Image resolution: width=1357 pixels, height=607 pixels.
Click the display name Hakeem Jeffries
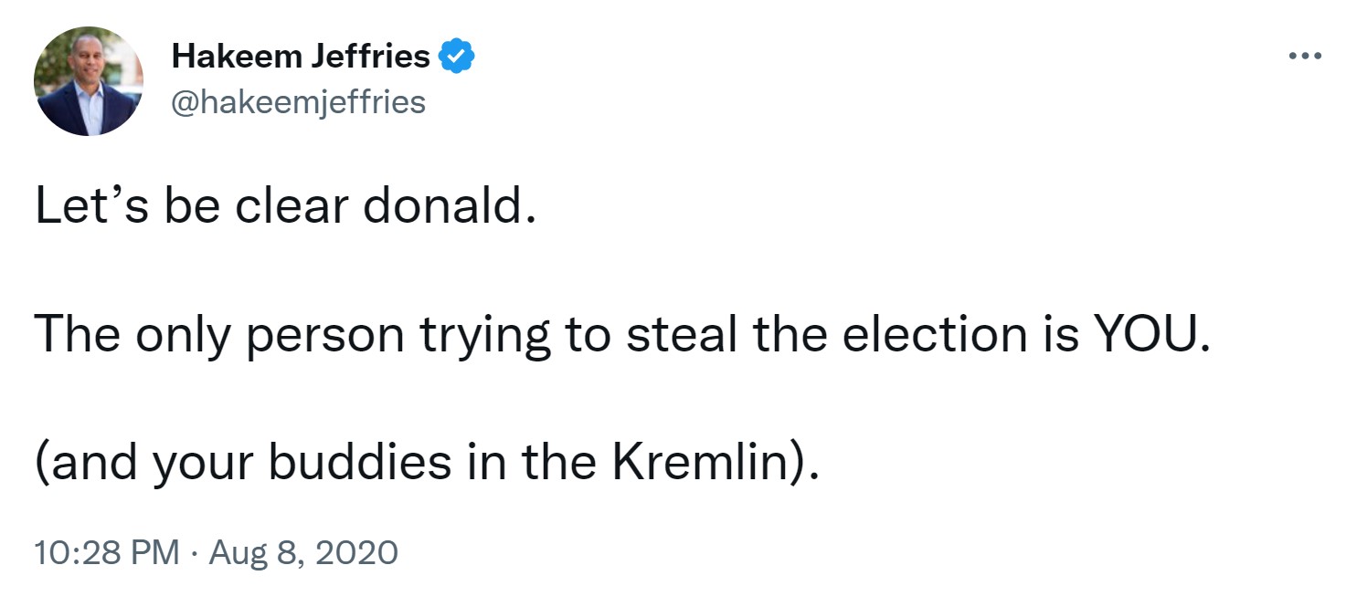pyautogui.click(x=301, y=58)
